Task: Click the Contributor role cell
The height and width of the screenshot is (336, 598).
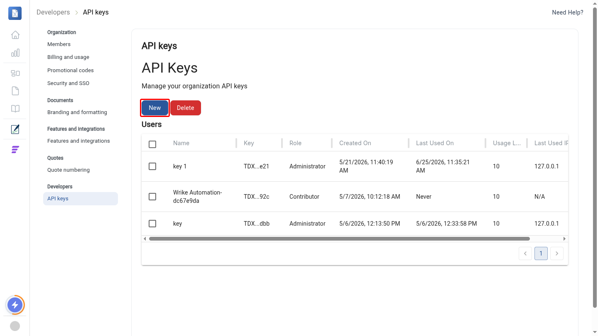Action: (304, 197)
